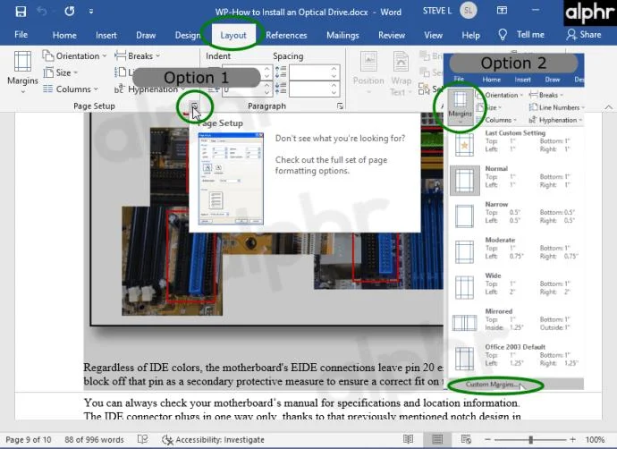Switch to the Insert tab in the main ribbon

click(106, 35)
